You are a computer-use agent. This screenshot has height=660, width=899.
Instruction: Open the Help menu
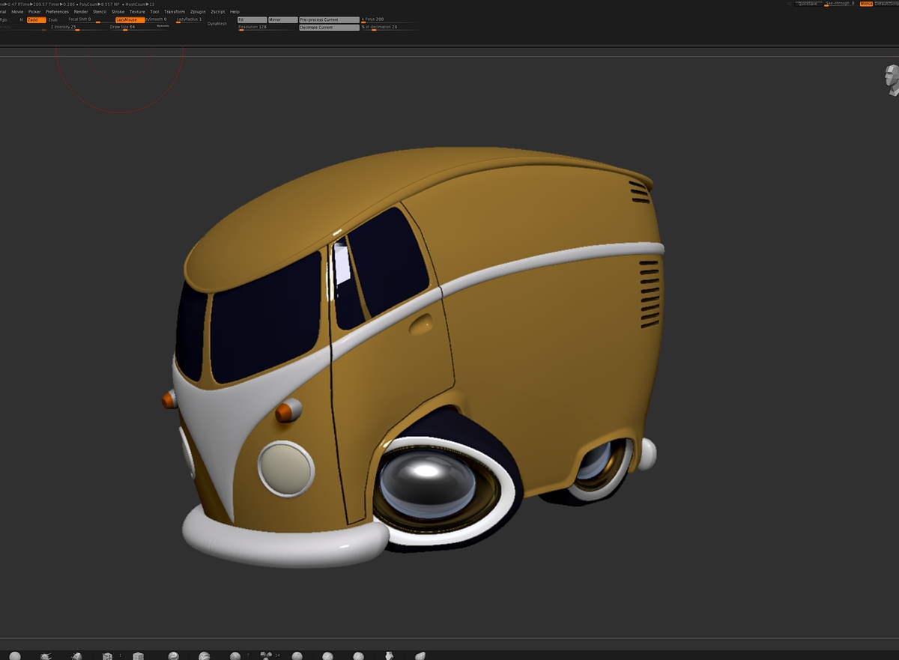pyautogui.click(x=234, y=12)
